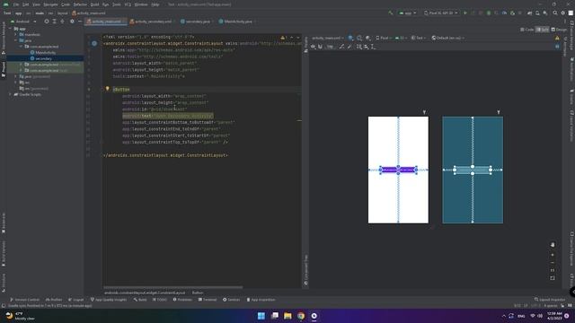Toggle the Project tool window stripe button
575x323 pixels.
[4, 70]
